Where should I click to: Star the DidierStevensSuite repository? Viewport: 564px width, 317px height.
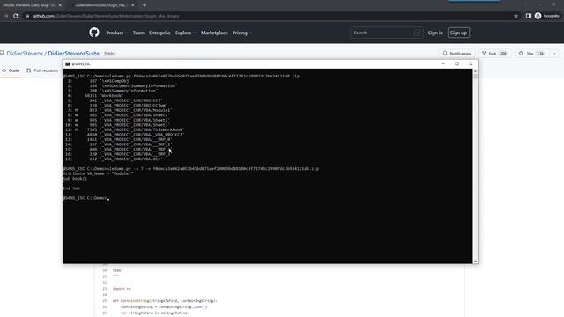[531, 53]
